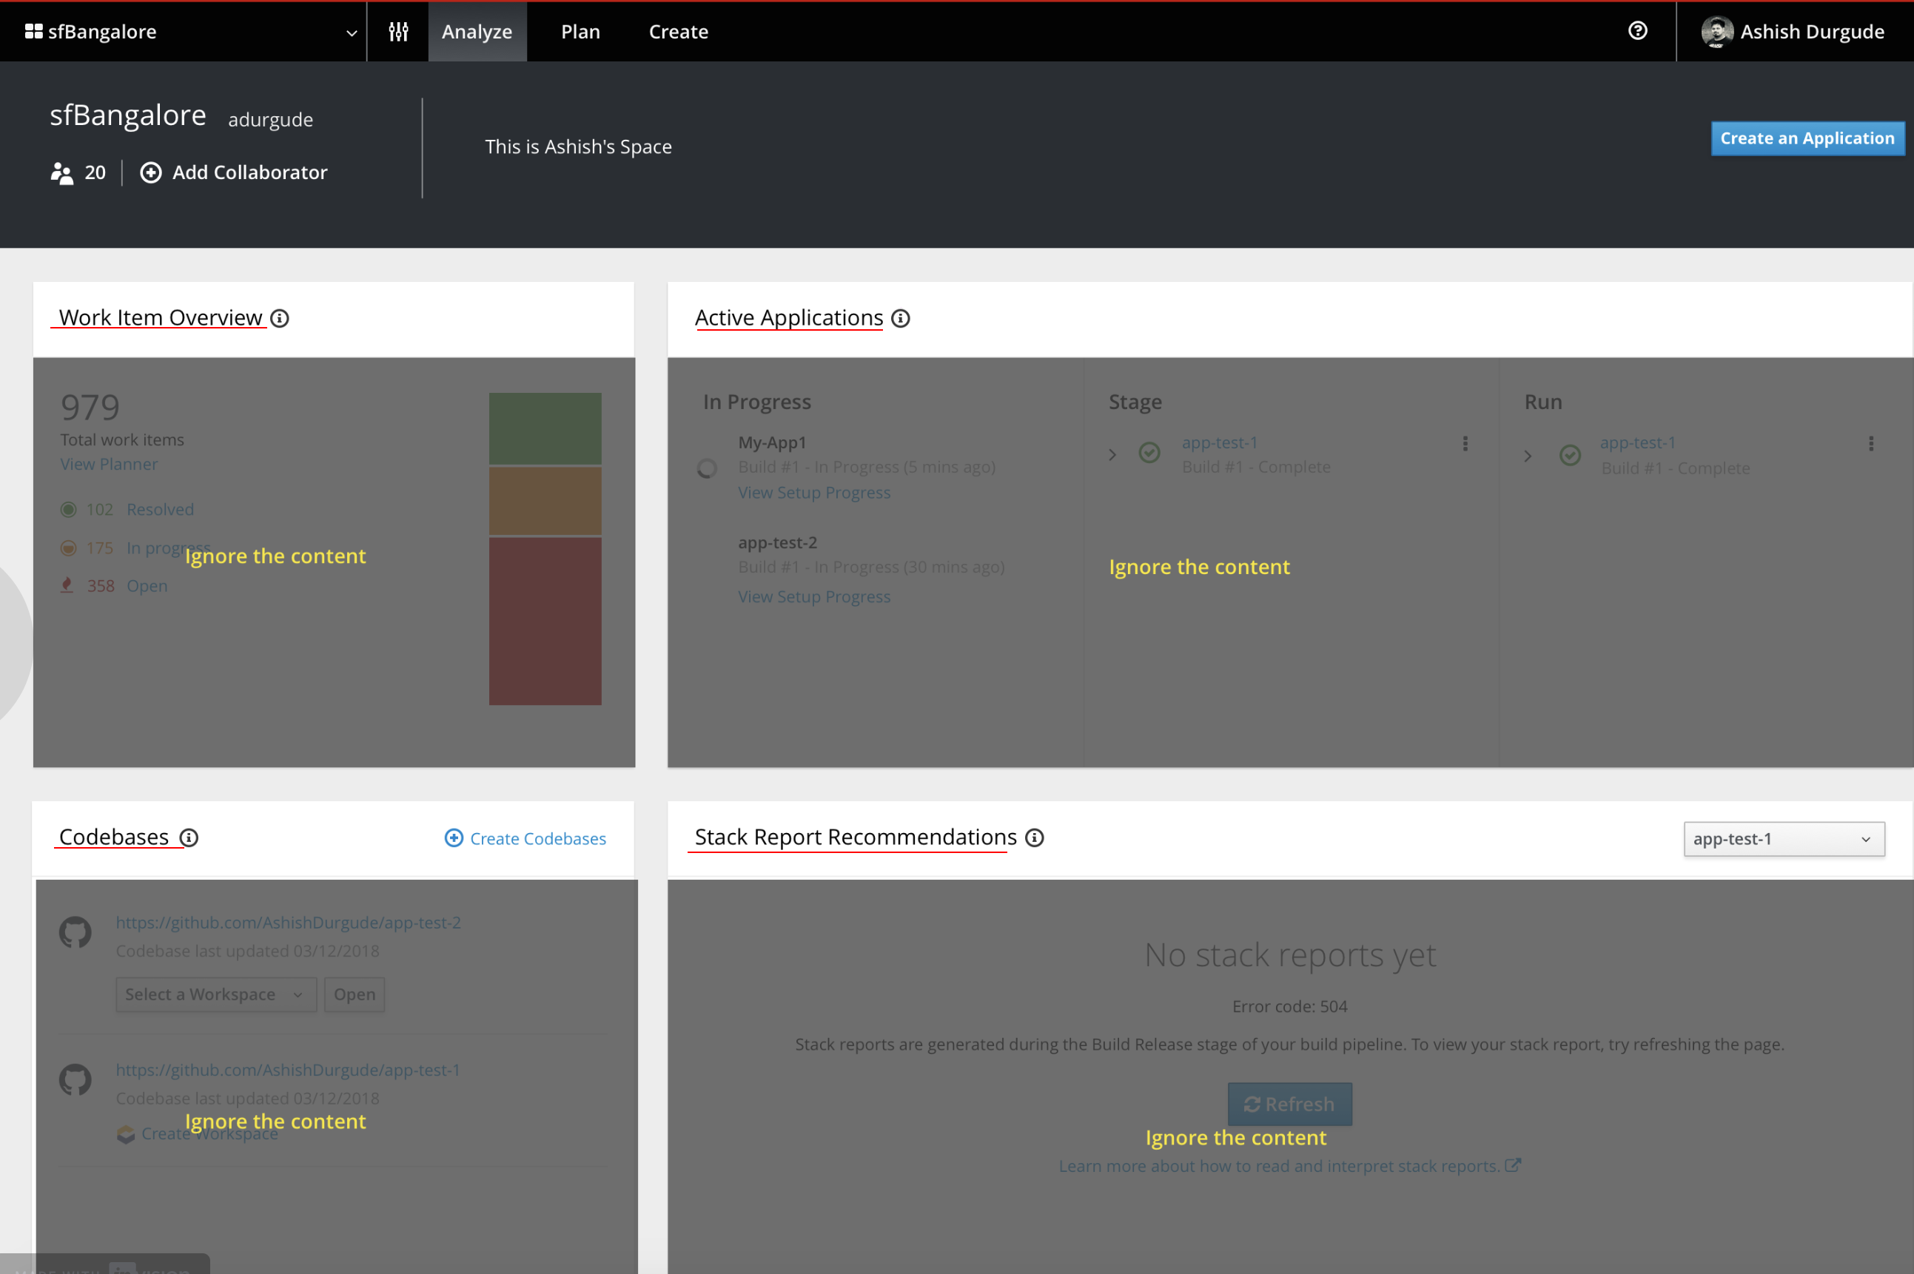
Task: Click the filter sliders icon left of Analyze
Action: [398, 32]
